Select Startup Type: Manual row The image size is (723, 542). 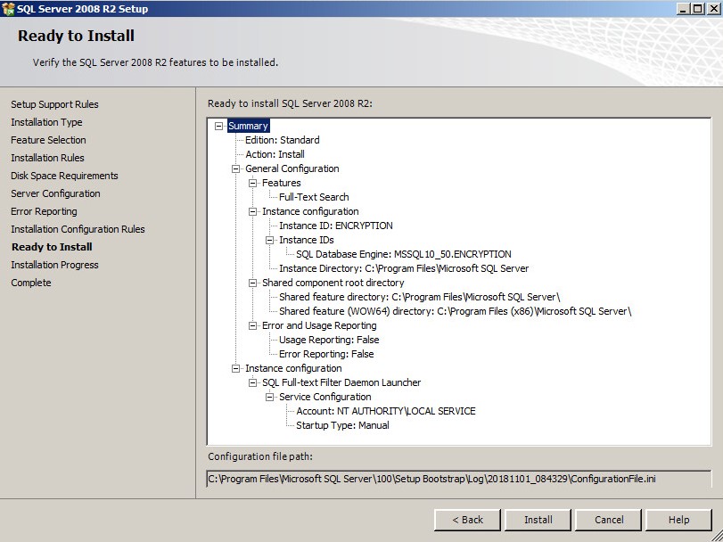[342, 426]
